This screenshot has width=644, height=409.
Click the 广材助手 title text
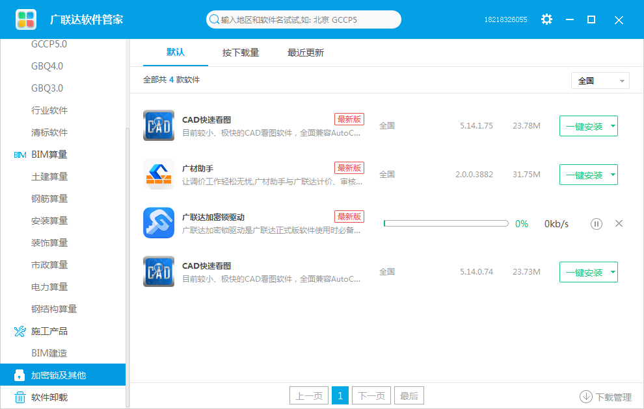tap(198, 168)
